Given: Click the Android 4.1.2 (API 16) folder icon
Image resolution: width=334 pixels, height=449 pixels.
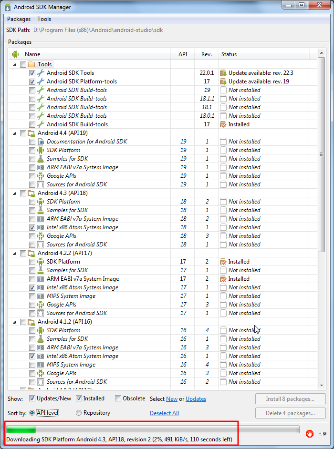Looking at the screenshot, I should point(31,322).
